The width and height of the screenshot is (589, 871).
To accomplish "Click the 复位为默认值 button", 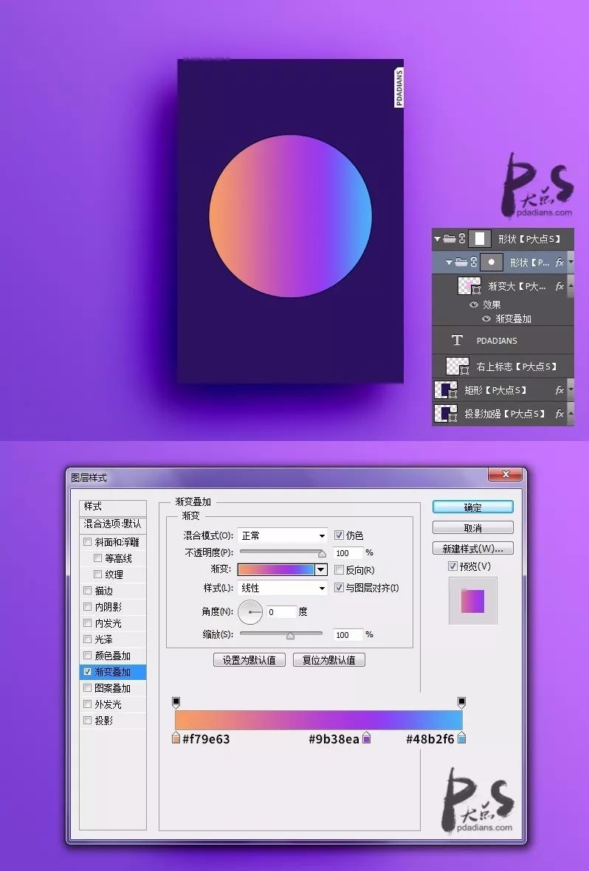I will (328, 660).
